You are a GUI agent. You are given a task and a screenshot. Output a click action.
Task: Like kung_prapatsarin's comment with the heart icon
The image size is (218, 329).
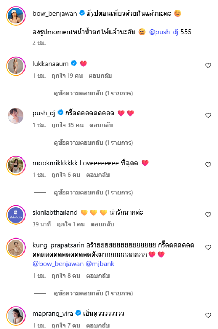[x=208, y=247]
